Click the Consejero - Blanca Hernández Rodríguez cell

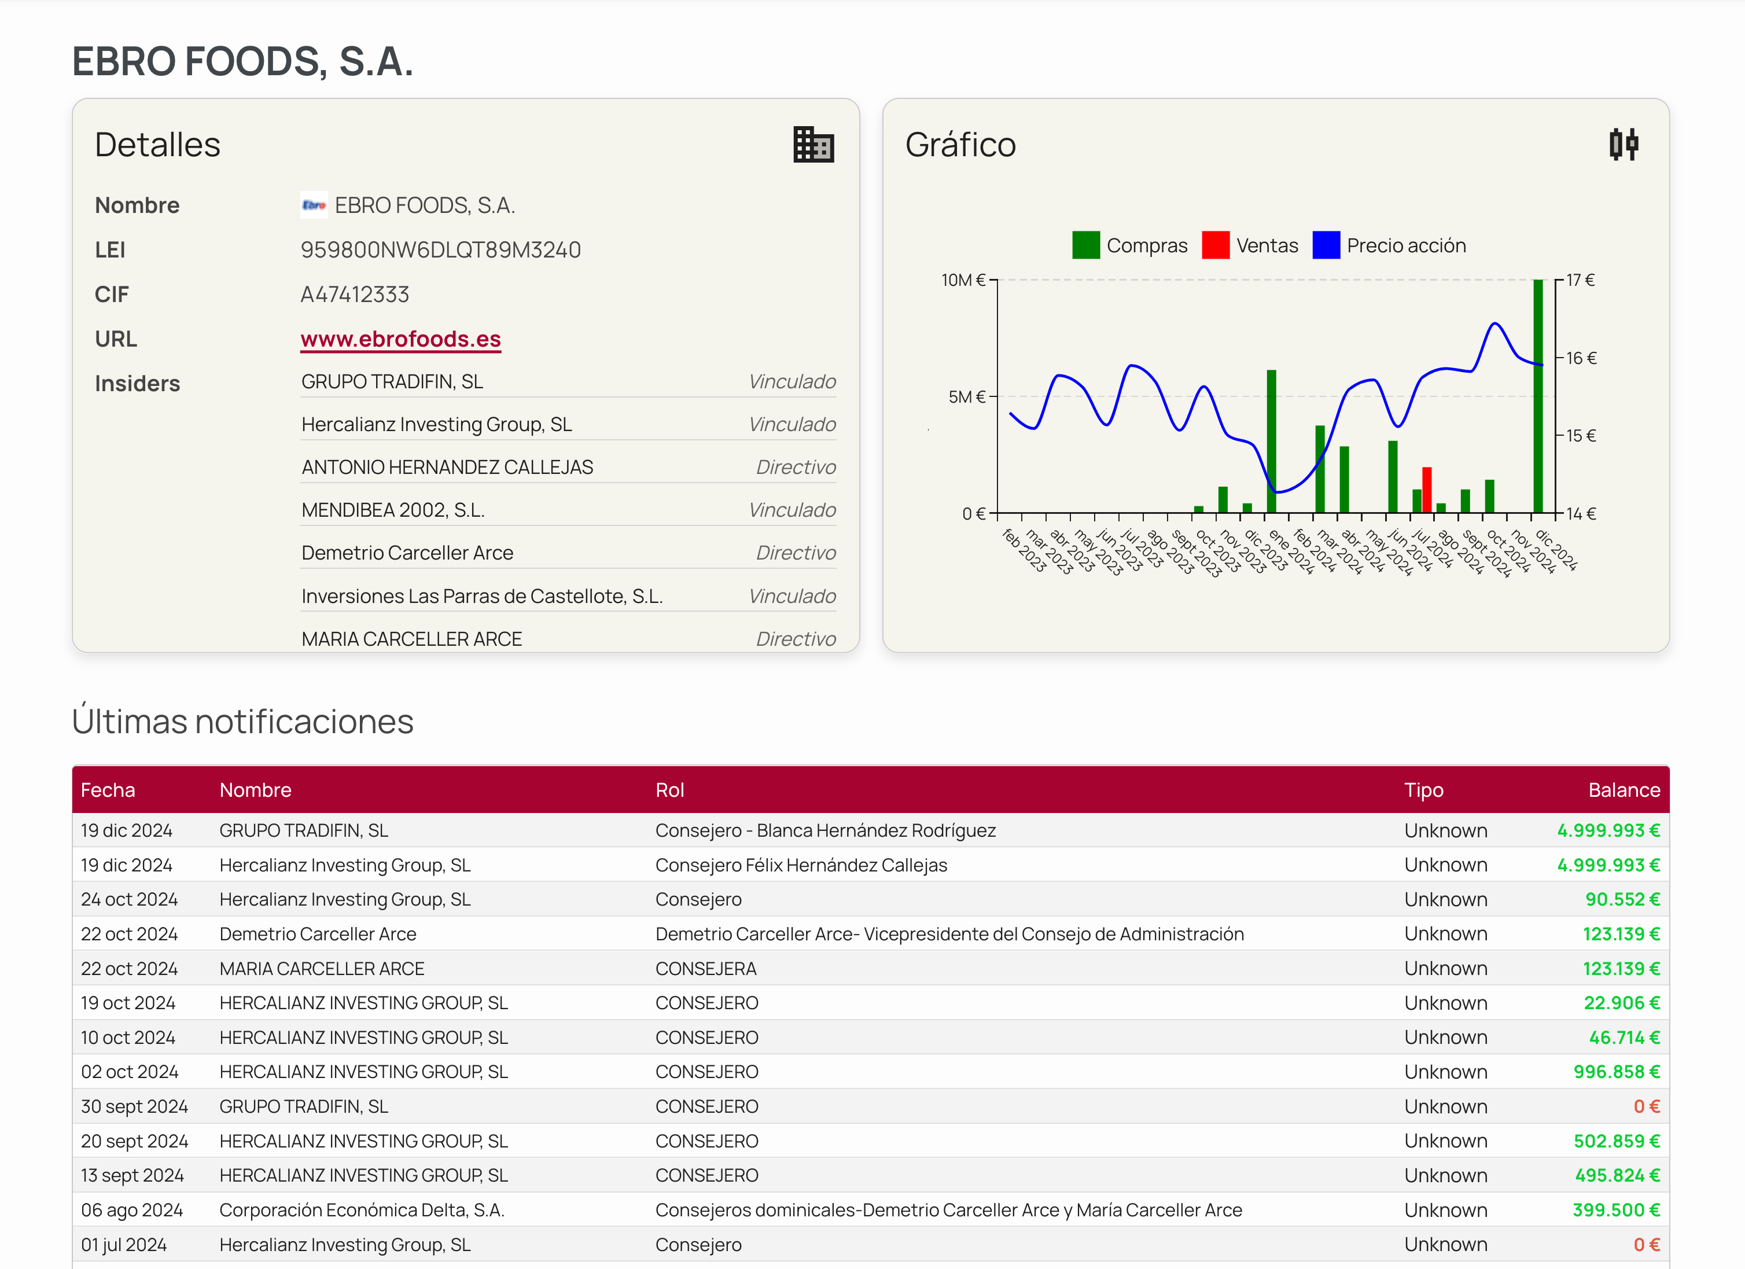click(826, 830)
